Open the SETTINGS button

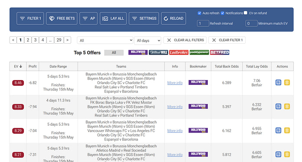(x=144, y=19)
